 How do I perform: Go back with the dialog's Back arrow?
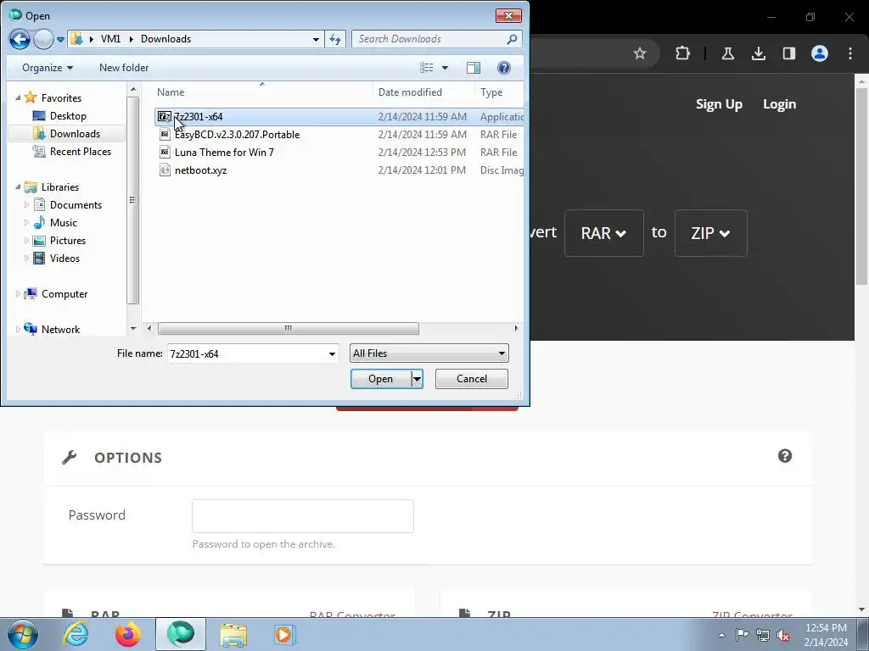pos(20,39)
